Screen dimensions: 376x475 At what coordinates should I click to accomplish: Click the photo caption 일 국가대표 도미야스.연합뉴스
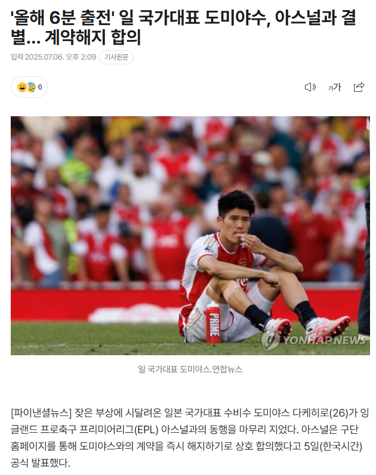(190, 369)
